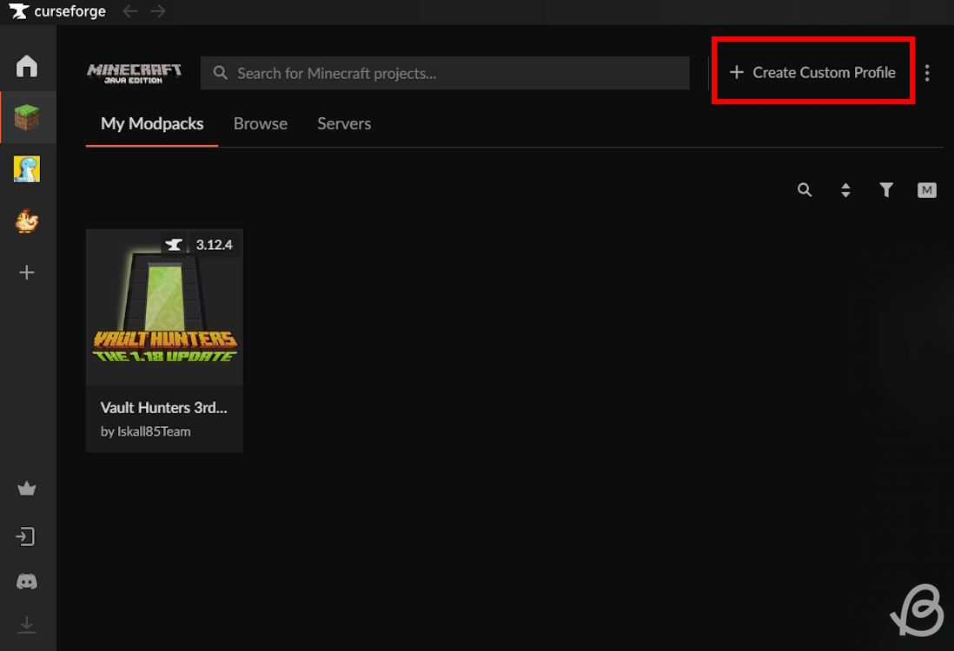Screen dimensions: 954x651
Task: Open the Home screen from the sidebar
Action: (x=26, y=65)
